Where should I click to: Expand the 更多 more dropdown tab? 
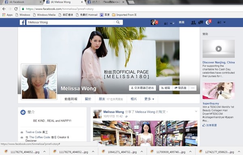[149, 99]
